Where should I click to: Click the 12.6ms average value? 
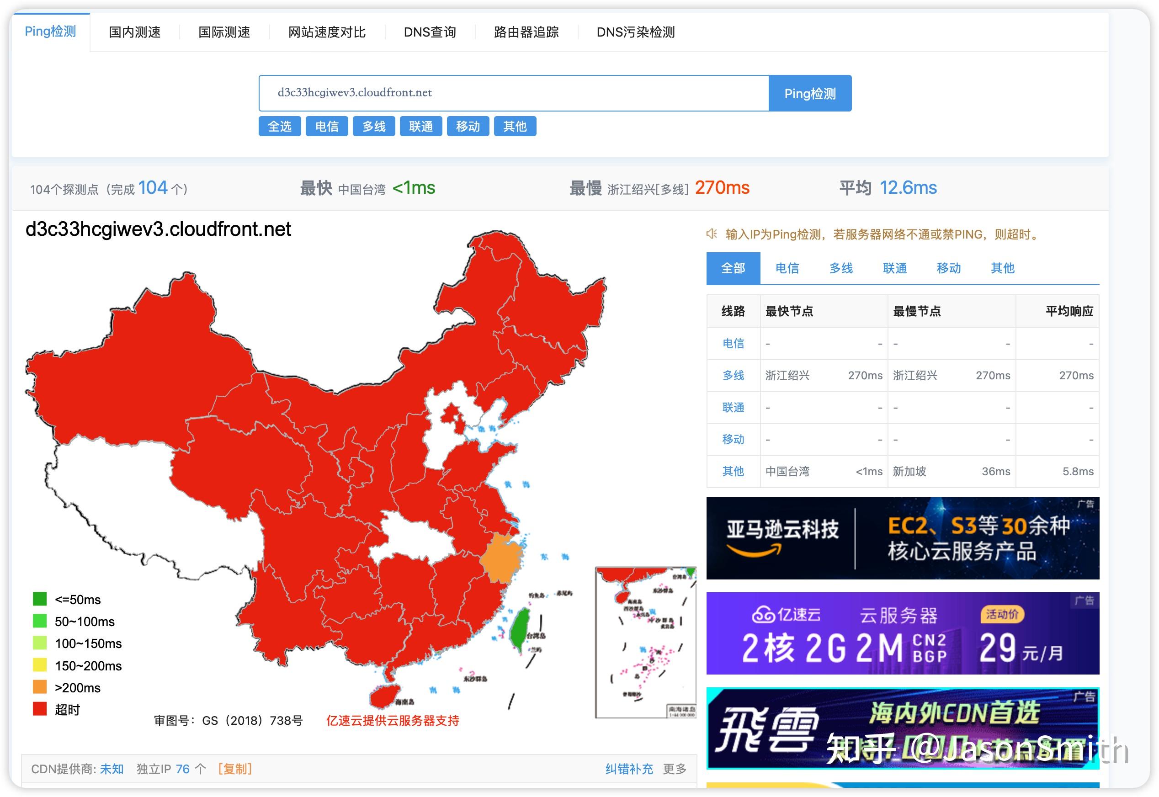click(x=908, y=188)
